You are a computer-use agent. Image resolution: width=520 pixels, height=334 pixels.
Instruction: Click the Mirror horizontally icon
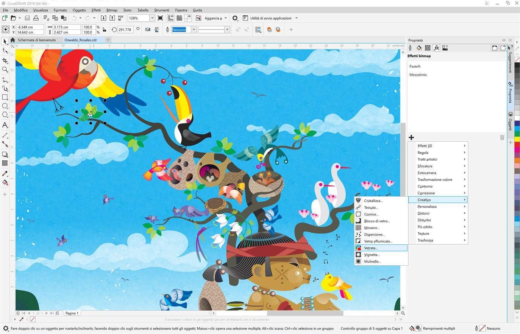click(x=148, y=30)
